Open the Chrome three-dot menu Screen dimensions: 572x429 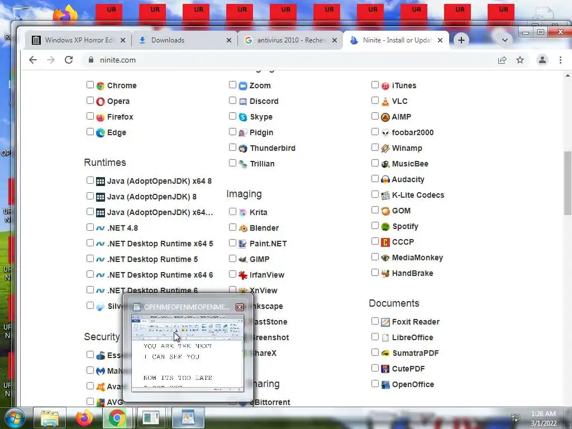coord(561,60)
